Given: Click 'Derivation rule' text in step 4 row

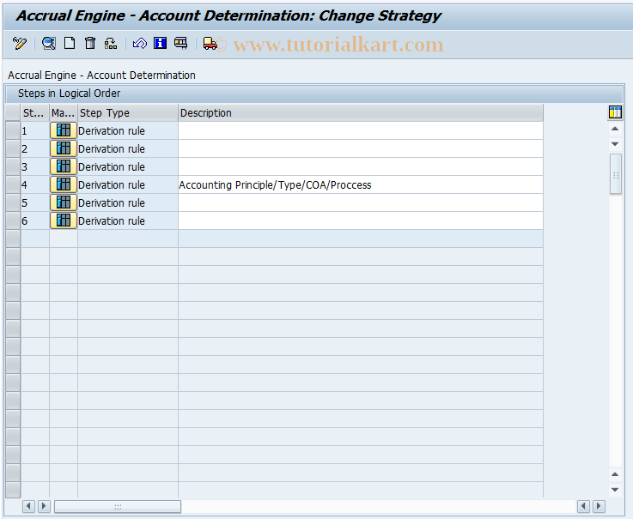Looking at the screenshot, I should pyautogui.click(x=112, y=185).
